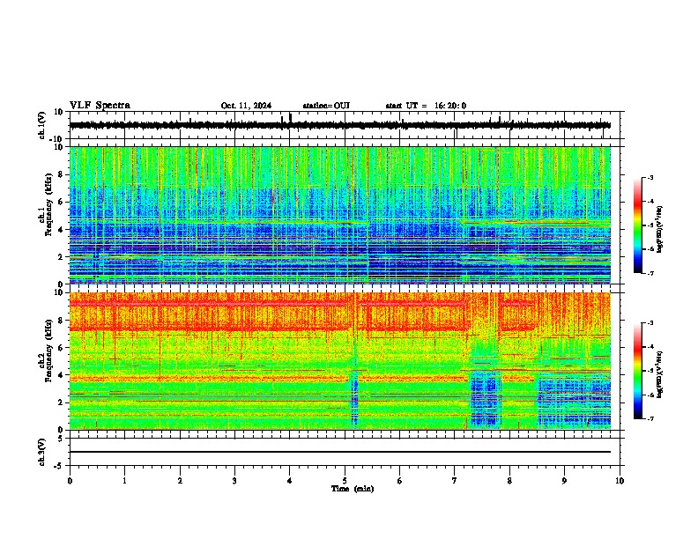
Task: Select the "start UT = 16:20:0" text
Action: tap(426, 106)
